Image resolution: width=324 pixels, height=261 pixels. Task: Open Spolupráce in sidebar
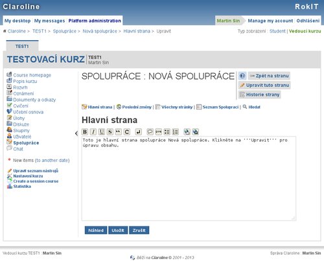click(26, 142)
